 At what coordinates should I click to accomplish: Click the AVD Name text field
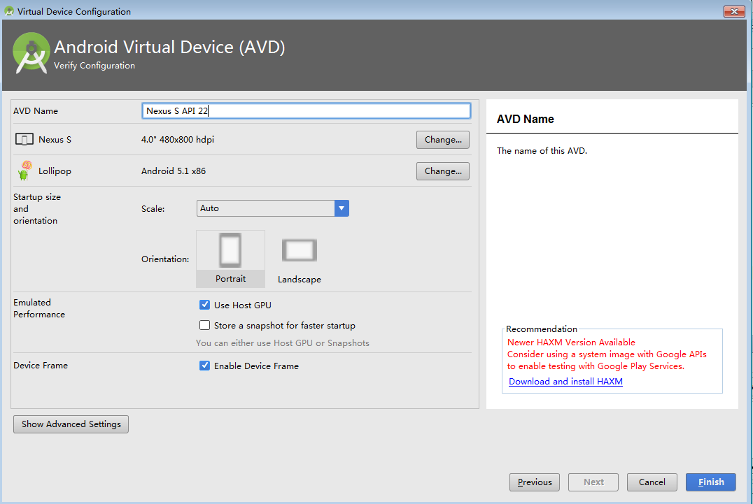tap(306, 111)
